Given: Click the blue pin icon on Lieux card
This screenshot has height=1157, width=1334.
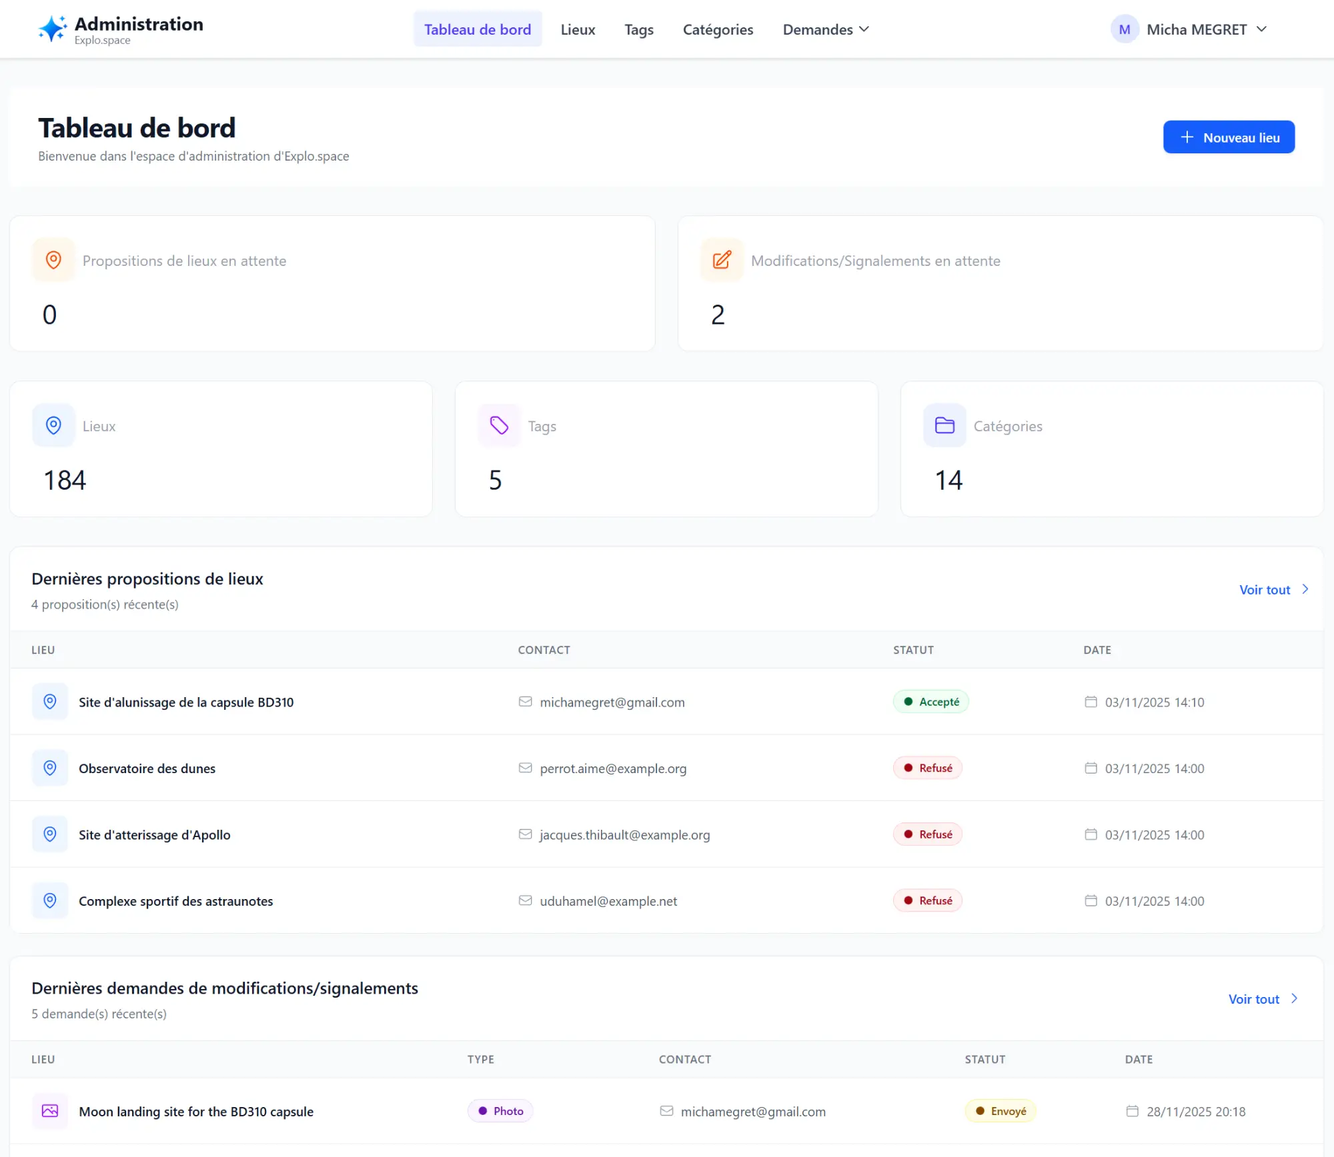Looking at the screenshot, I should [x=53, y=425].
